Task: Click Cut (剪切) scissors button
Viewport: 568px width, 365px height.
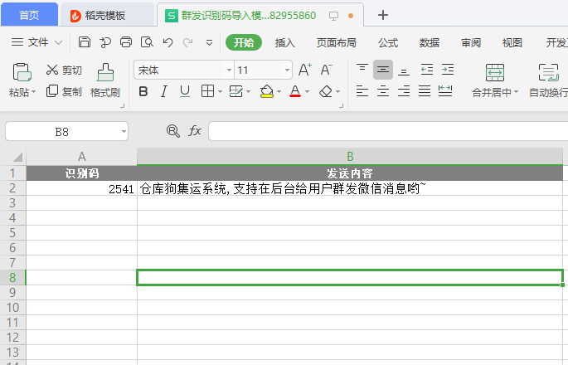Action: 64,70
